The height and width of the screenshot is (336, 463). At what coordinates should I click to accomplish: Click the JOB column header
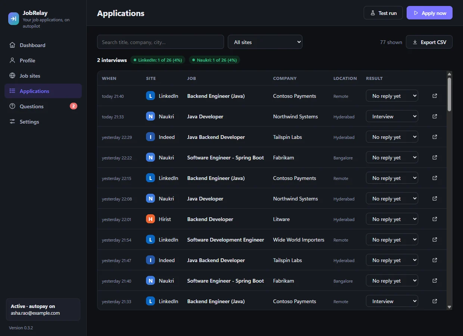tap(192, 78)
